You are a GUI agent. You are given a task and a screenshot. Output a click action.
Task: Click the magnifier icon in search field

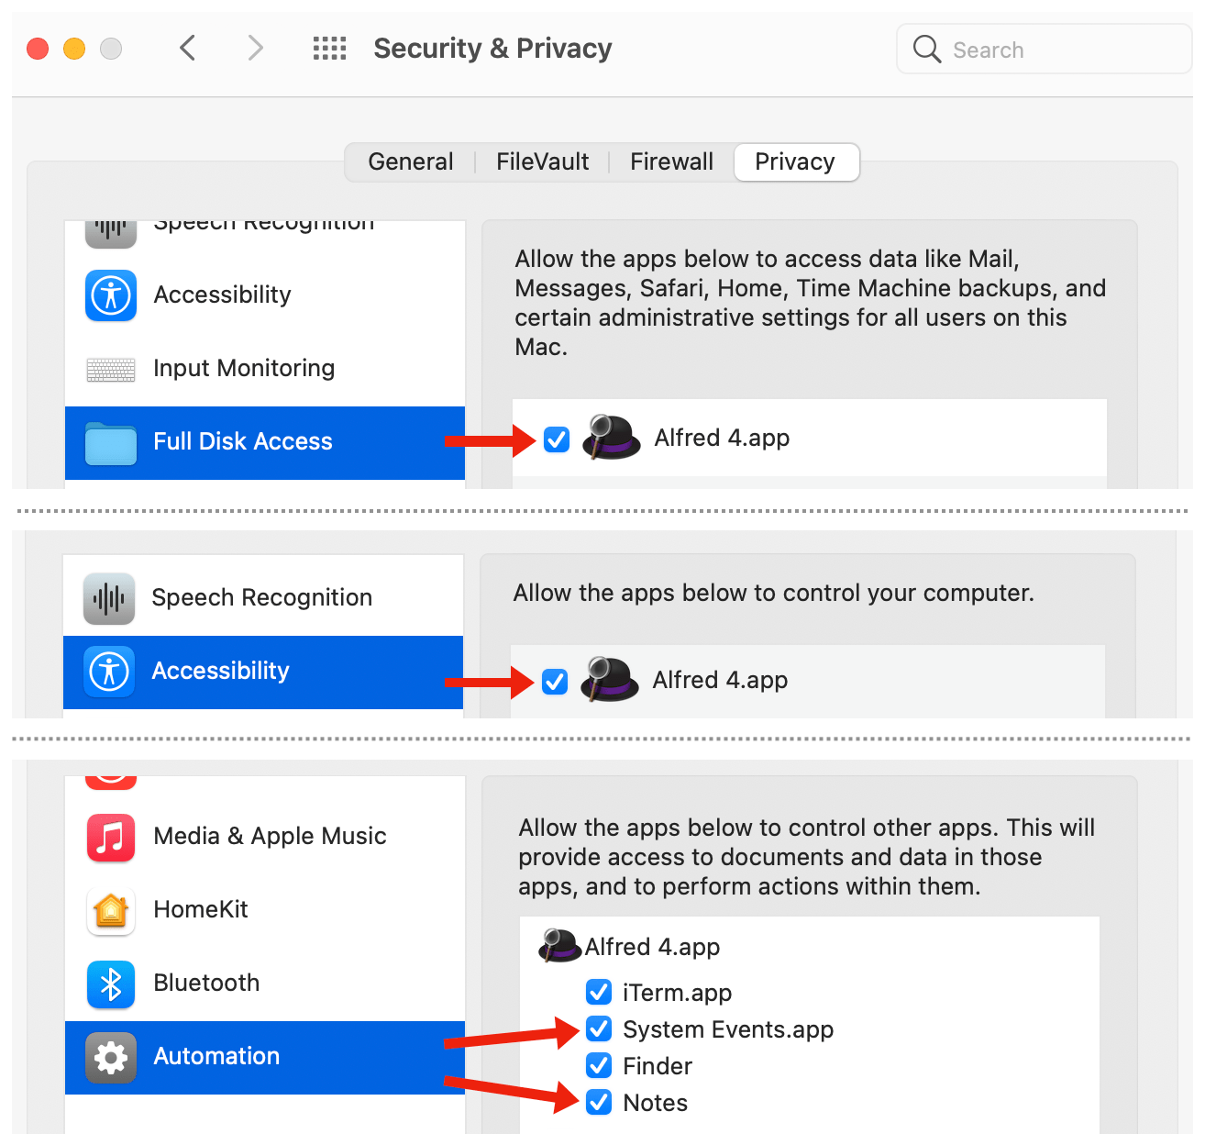tap(927, 50)
